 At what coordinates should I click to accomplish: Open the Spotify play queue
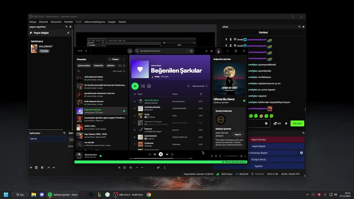tap(216, 156)
